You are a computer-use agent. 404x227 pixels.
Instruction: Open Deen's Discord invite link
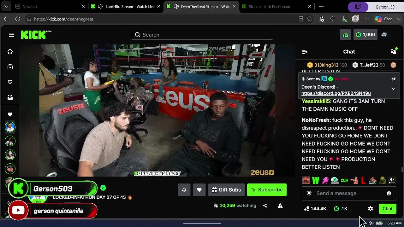(x=336, y=93)
